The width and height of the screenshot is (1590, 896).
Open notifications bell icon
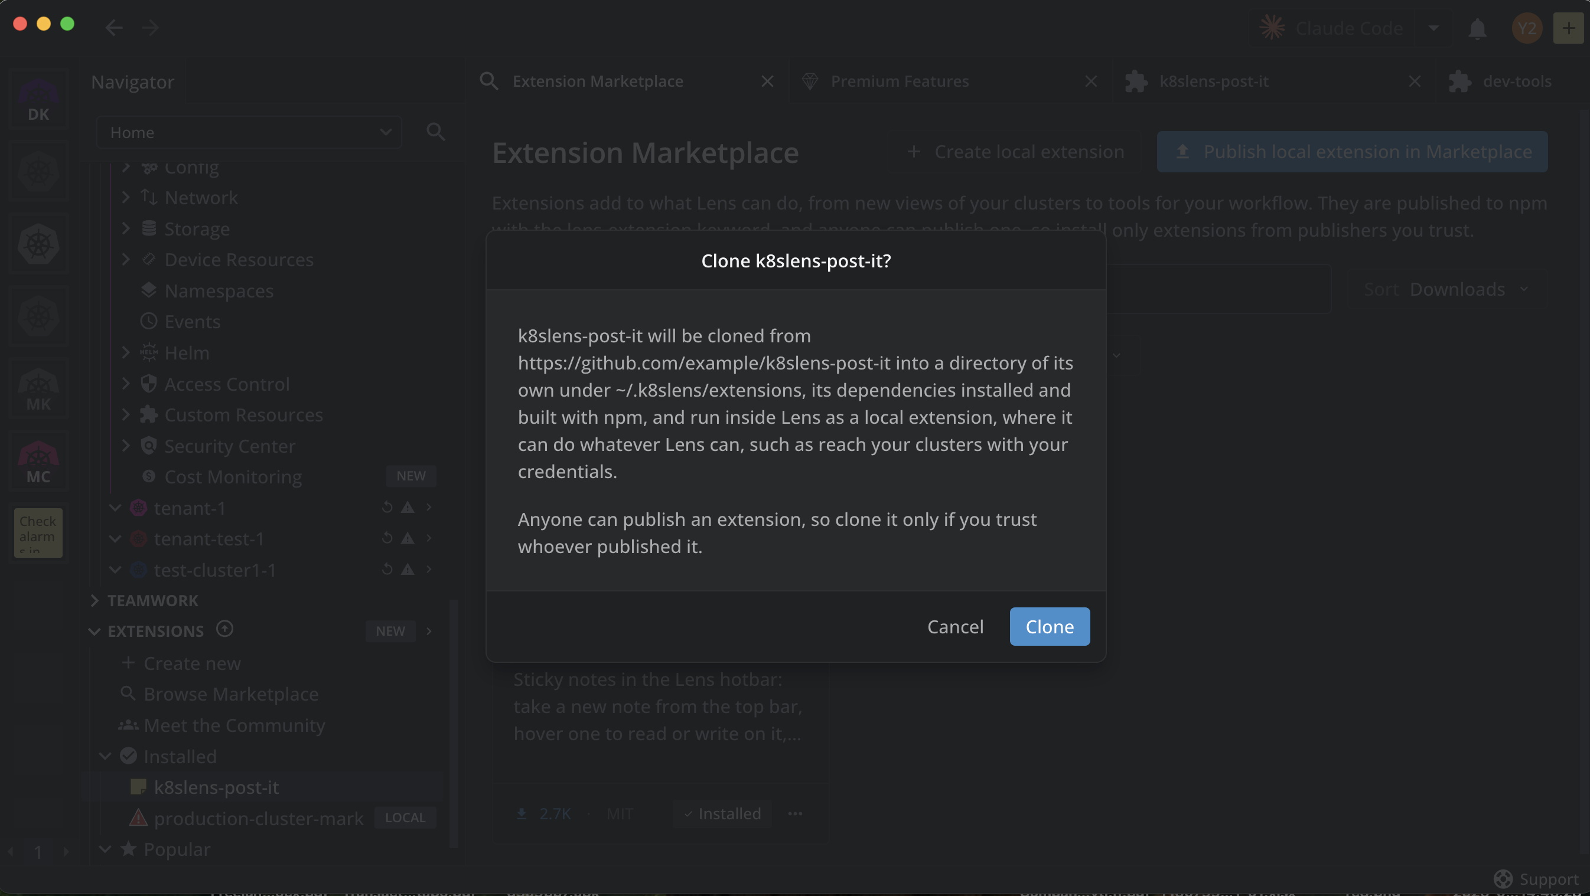[x=1477, y=28]
